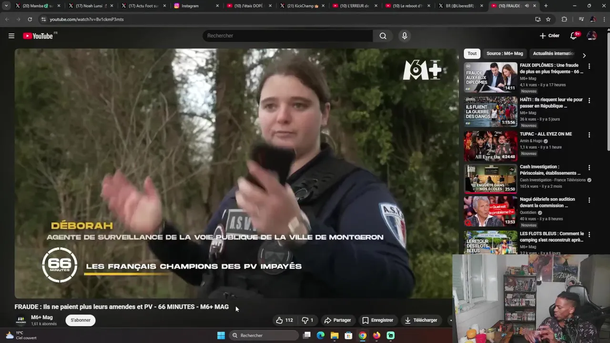Open the YouTube hamburger guide menu
The height and width of the screenshot is (343, 610).
tap(11, 36)
